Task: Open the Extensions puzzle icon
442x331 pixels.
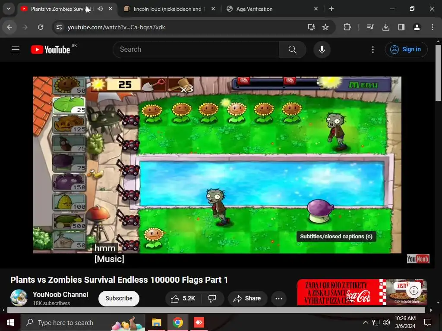Action: [x=347, y=27]
